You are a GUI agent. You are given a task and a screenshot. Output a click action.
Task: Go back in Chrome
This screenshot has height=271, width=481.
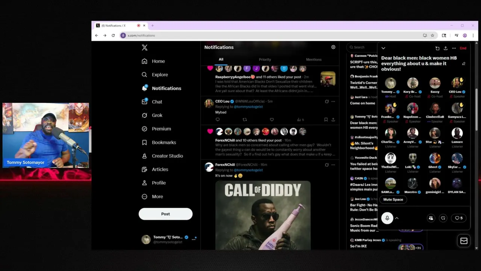97,35
